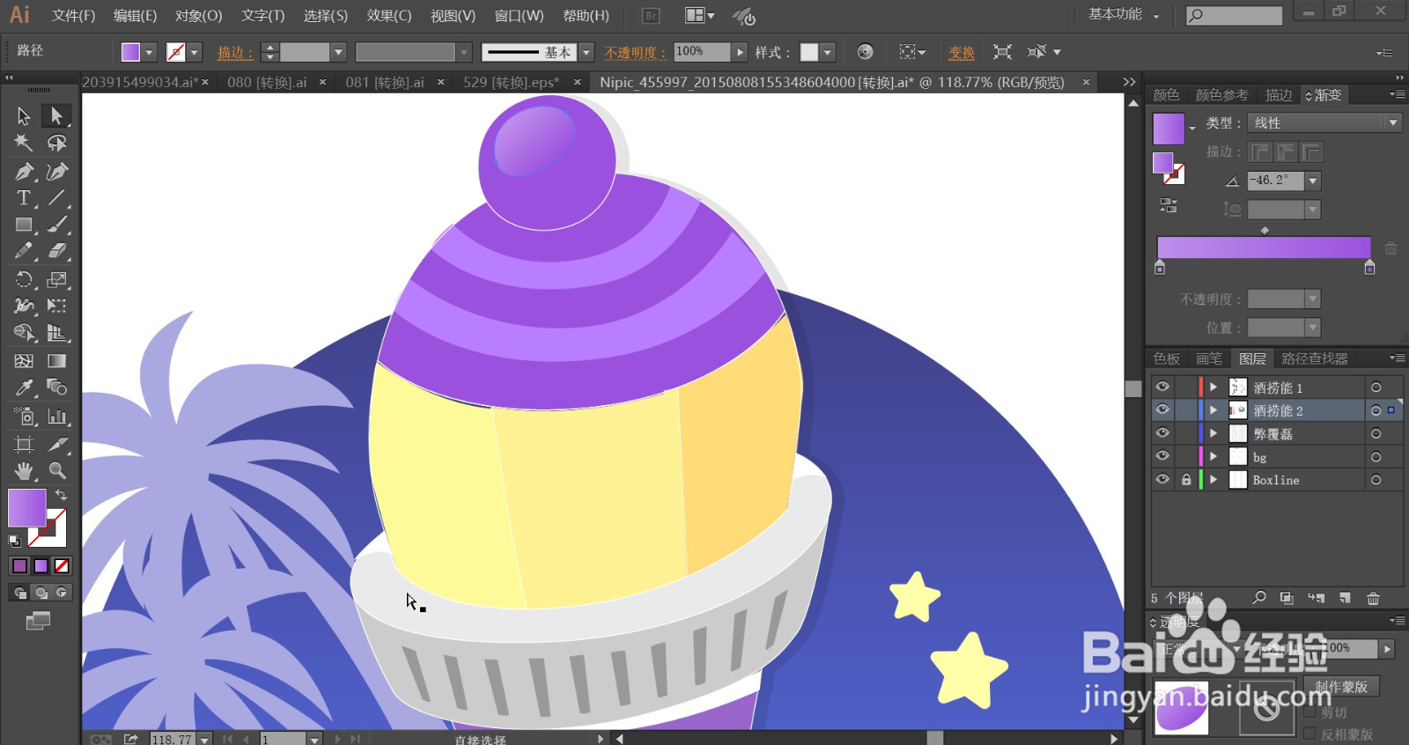1409x745 pixels.
Task: Expand the 弊覆磊 layer contents
Action: click(x=1214, y=433)
